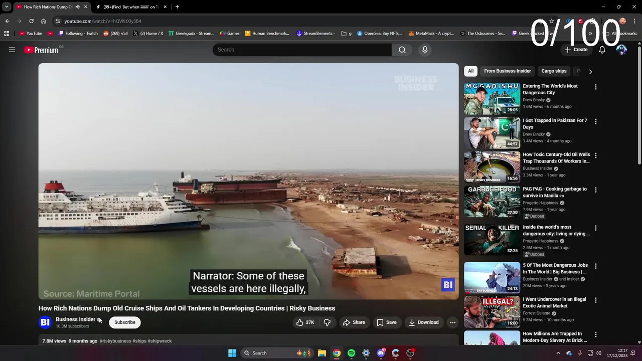Select the Cargo ships chip
The height and width of the screenshot is (361, 642).
pos(554,71)
